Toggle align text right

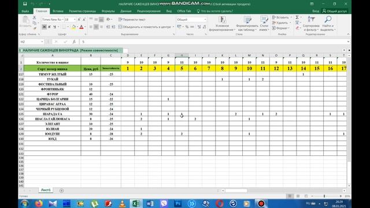pos(101,27)
